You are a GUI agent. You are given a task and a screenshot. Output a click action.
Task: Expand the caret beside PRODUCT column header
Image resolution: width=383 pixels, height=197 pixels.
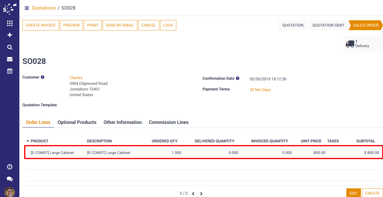(x=28, y=141)
